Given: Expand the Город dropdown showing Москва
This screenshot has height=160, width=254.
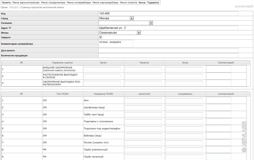Looking at the screenshot, I should click(132, 18).
